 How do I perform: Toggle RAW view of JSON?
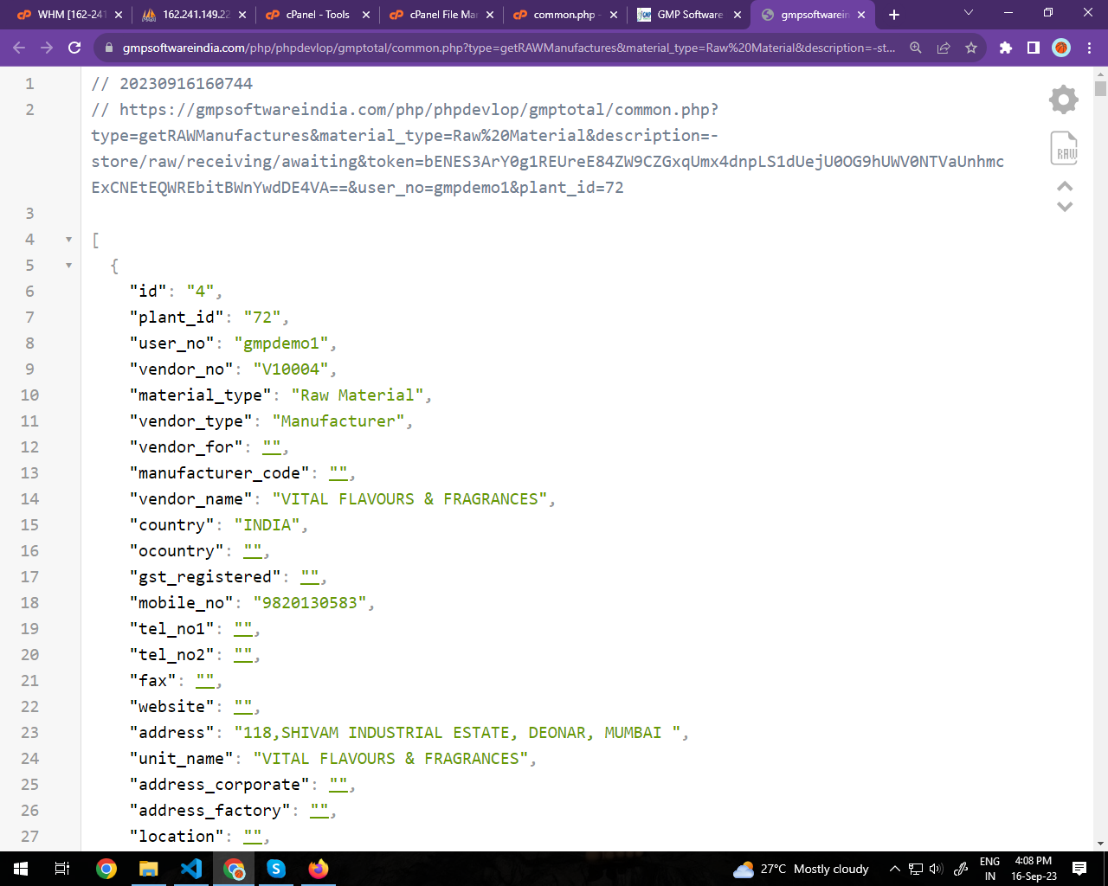click(x=1064, y=148)
